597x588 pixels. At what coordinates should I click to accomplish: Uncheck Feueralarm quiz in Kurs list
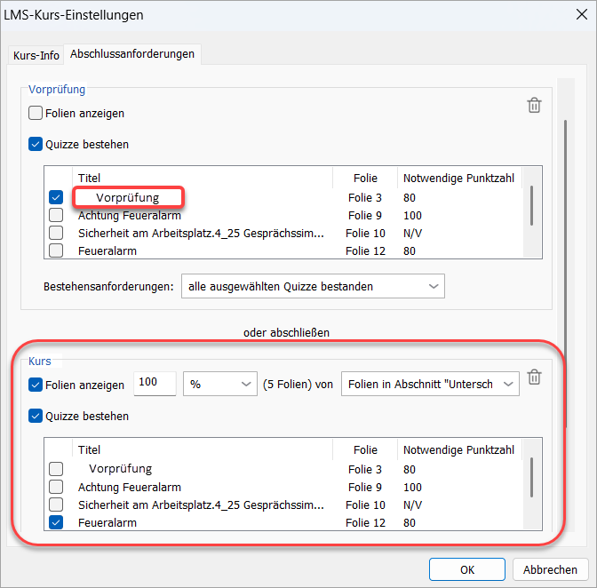pos(56,523)
